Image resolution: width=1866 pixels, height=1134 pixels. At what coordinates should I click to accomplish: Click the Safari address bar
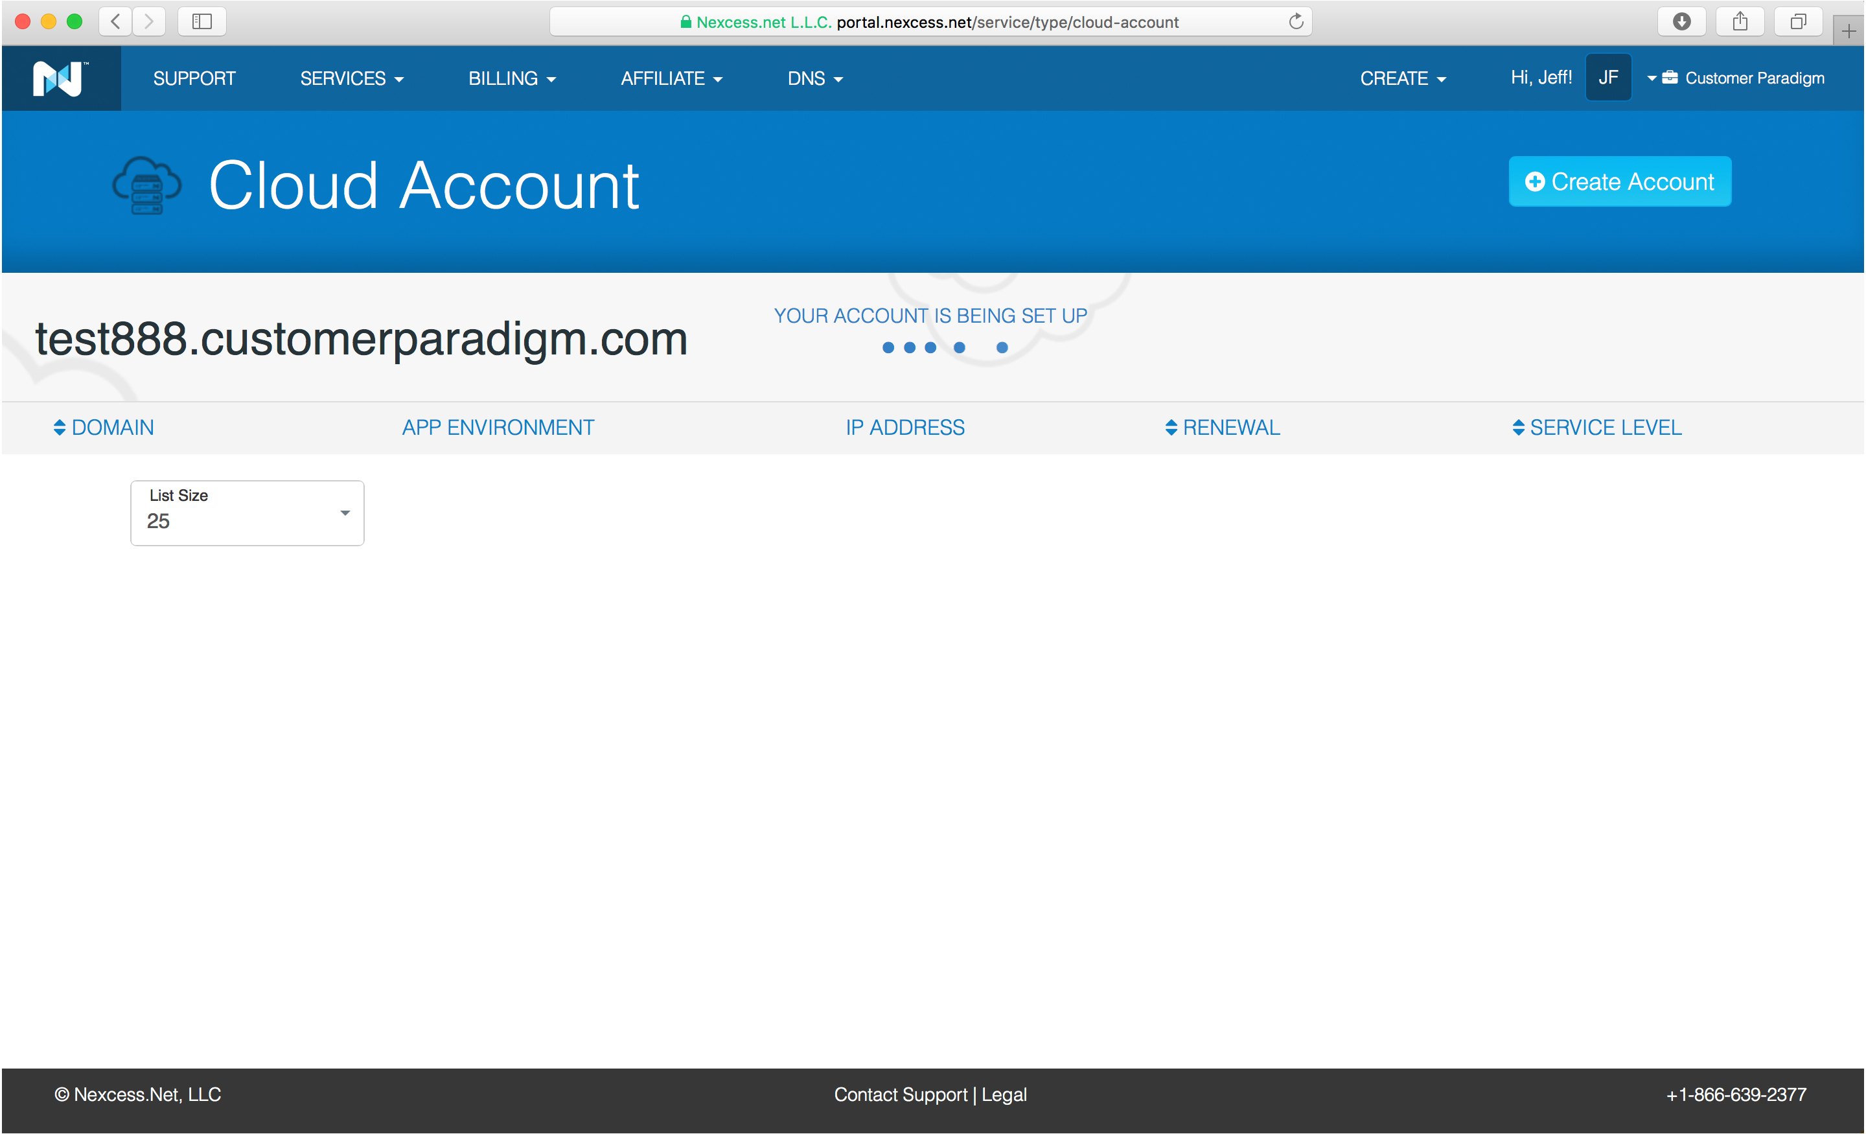930,21
